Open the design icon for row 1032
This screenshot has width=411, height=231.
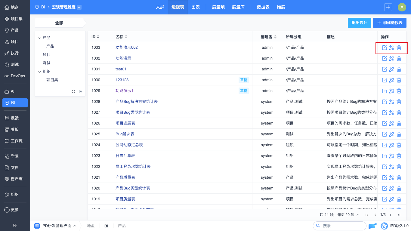tap(391, 58)
